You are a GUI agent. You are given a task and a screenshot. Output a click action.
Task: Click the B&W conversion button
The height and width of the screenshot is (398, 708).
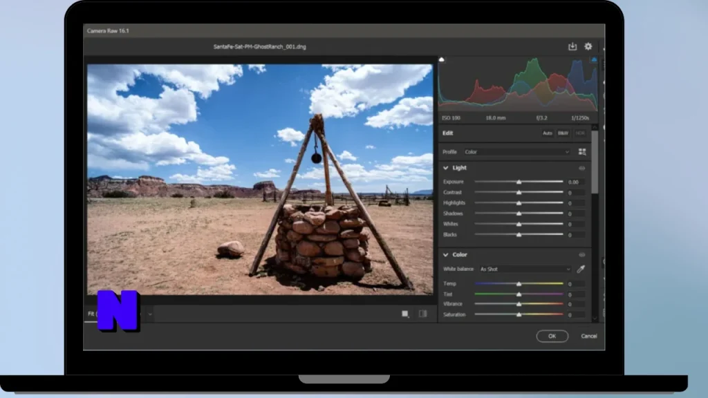pos(563,133)
